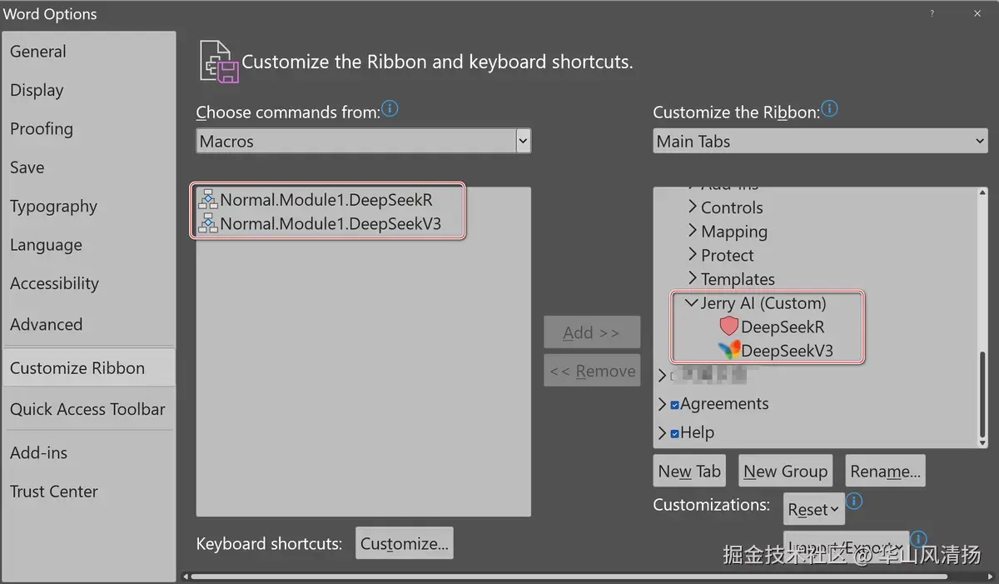Expand the Protect group
The height and width of the screenshot is (584, 999).
point(693,254)
